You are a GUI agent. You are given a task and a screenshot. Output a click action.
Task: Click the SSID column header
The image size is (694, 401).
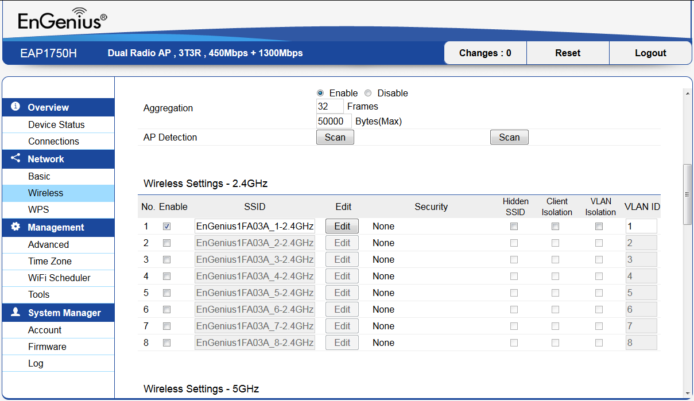pos(255,207)
